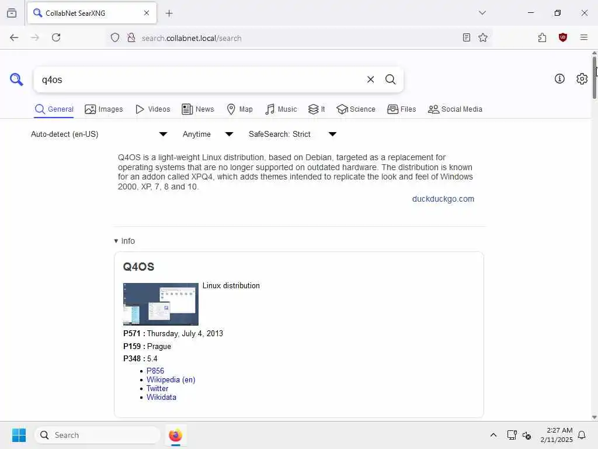Clear the search query with X
This screenshot has width=598, height=449.
pos(370,80)
